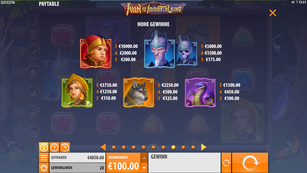Click the purple dragon symbol card

200,93
